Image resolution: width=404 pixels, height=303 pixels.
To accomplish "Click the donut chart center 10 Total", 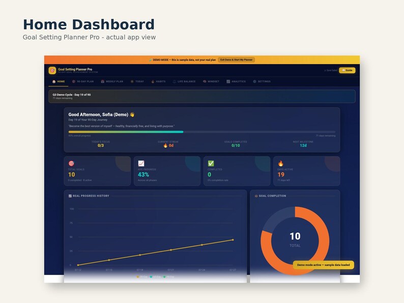I will [x=295, y=239].
